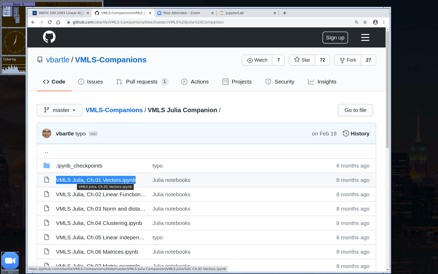This screenshot has width=438, height=274.
Task: Click the Sign up button
Action: 335,38
